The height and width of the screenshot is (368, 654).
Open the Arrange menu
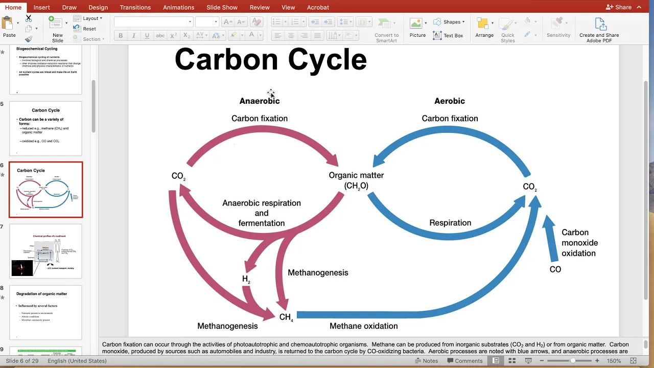click(484, 28)
